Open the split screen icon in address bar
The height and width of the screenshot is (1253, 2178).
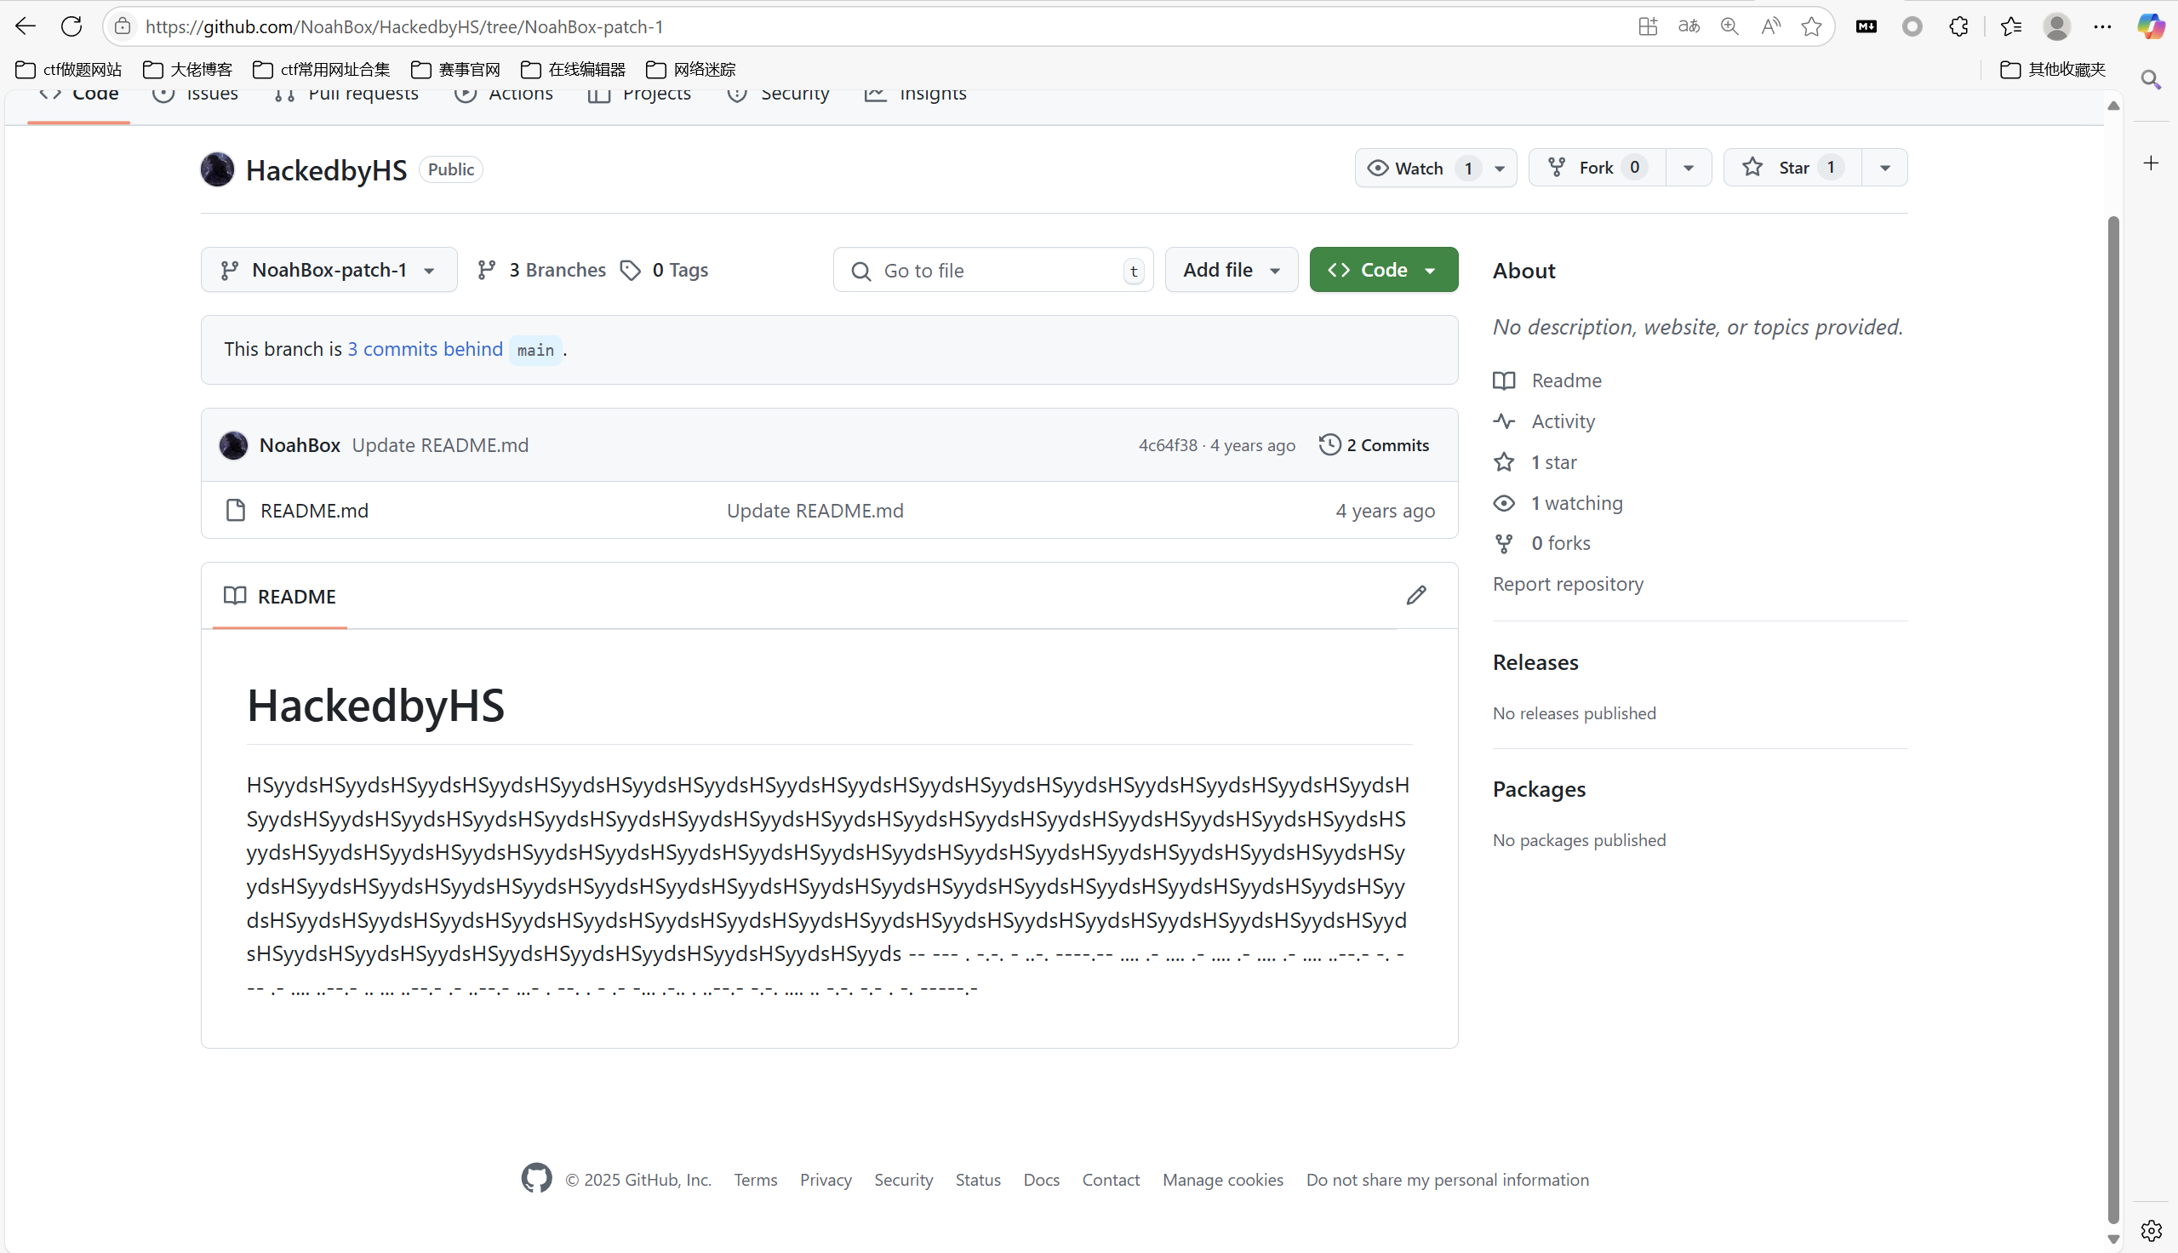[1647, 26]
